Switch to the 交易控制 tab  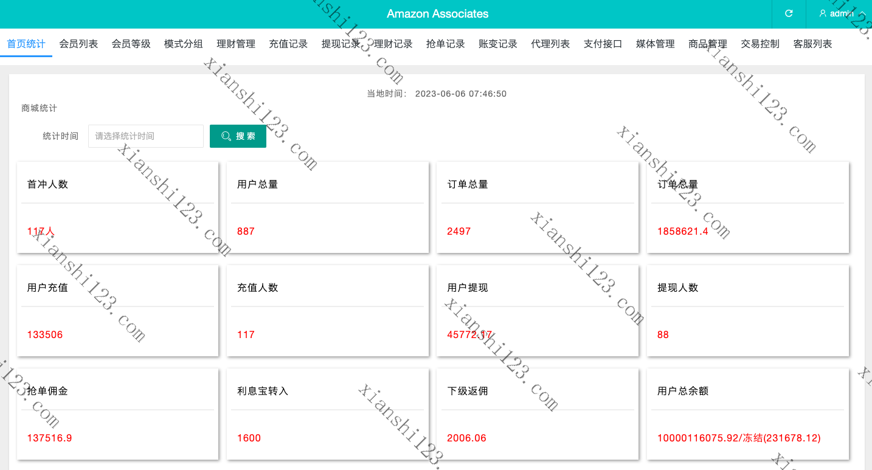coord(760,44)
